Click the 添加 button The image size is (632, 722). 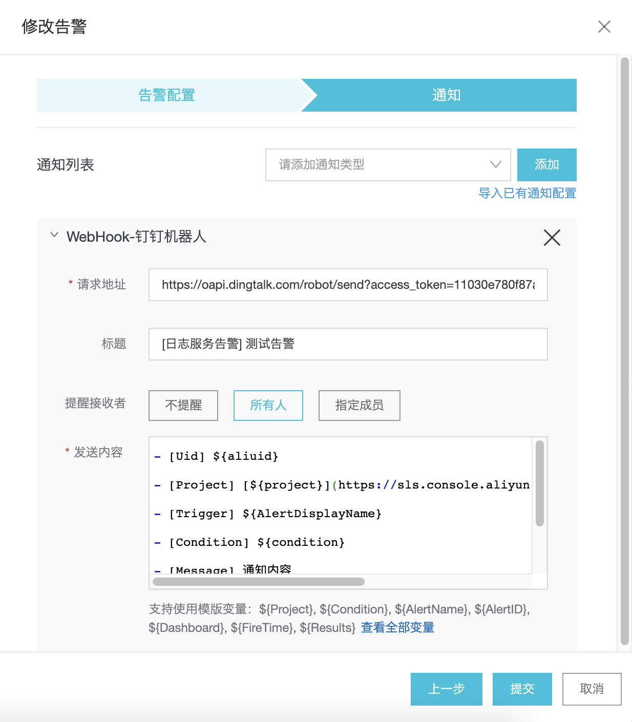click(546, 165)
